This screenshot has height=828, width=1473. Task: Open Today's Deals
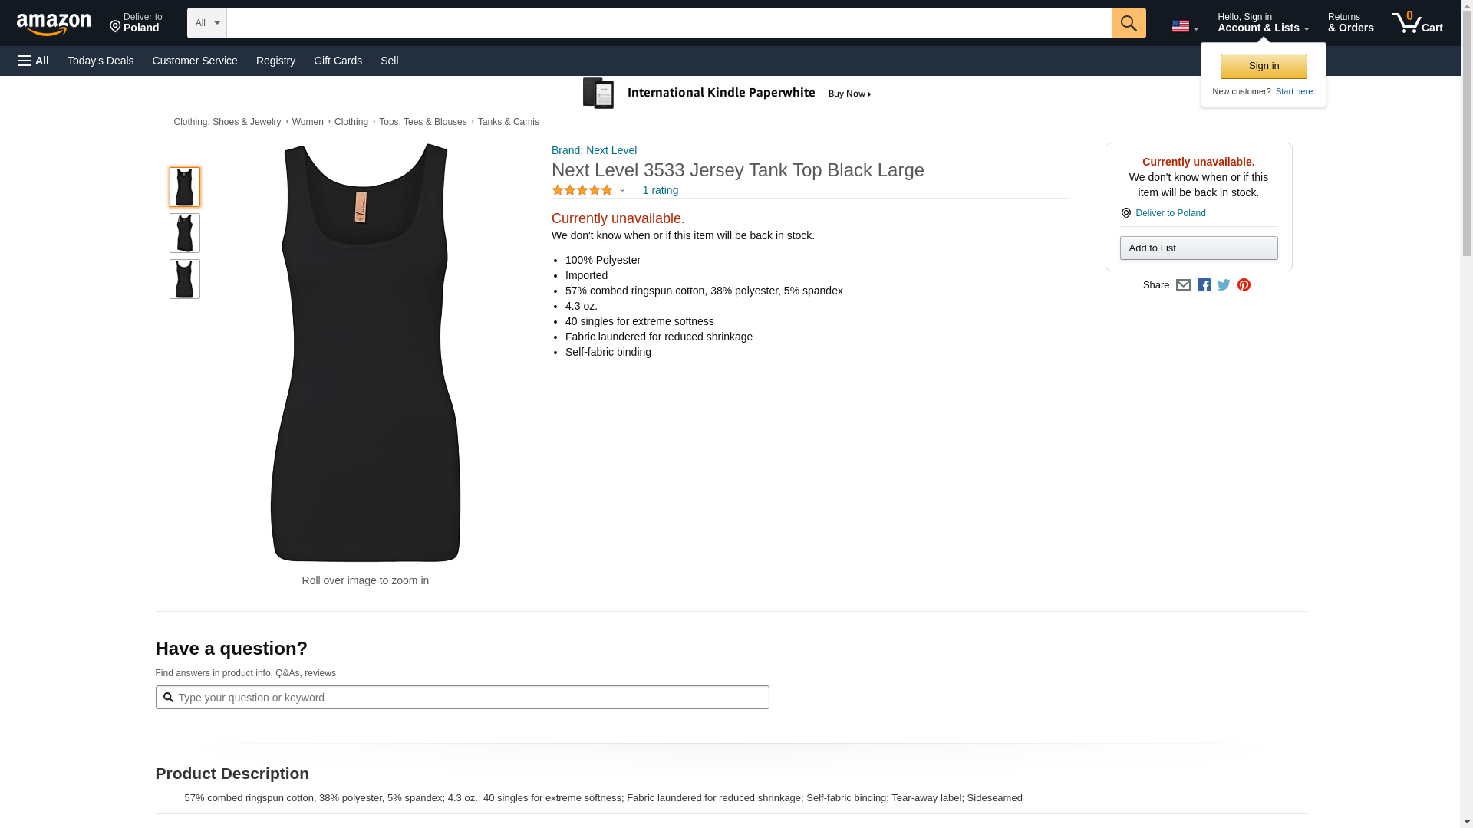(101, 61)
